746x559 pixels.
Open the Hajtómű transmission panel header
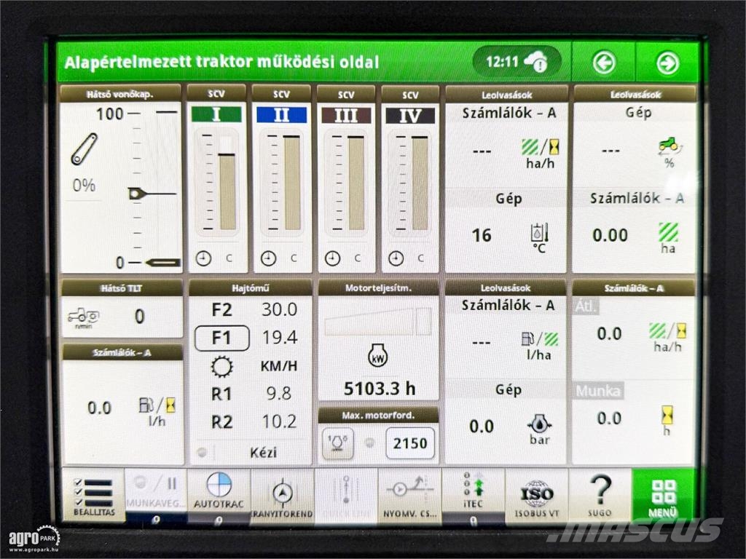point(251,288)
